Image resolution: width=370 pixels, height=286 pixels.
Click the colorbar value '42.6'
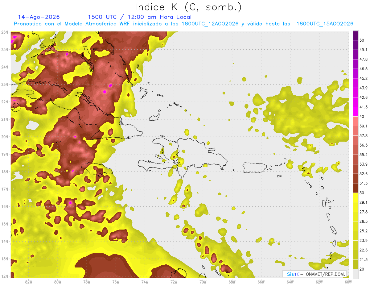(364, 97)
